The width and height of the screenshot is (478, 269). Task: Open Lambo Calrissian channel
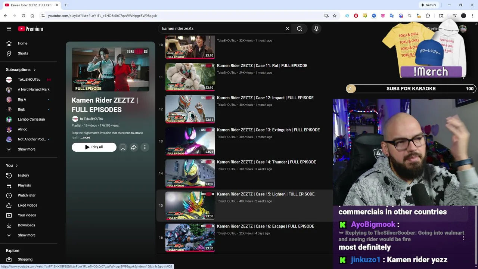pyautogui.click(x=31, y=119)
